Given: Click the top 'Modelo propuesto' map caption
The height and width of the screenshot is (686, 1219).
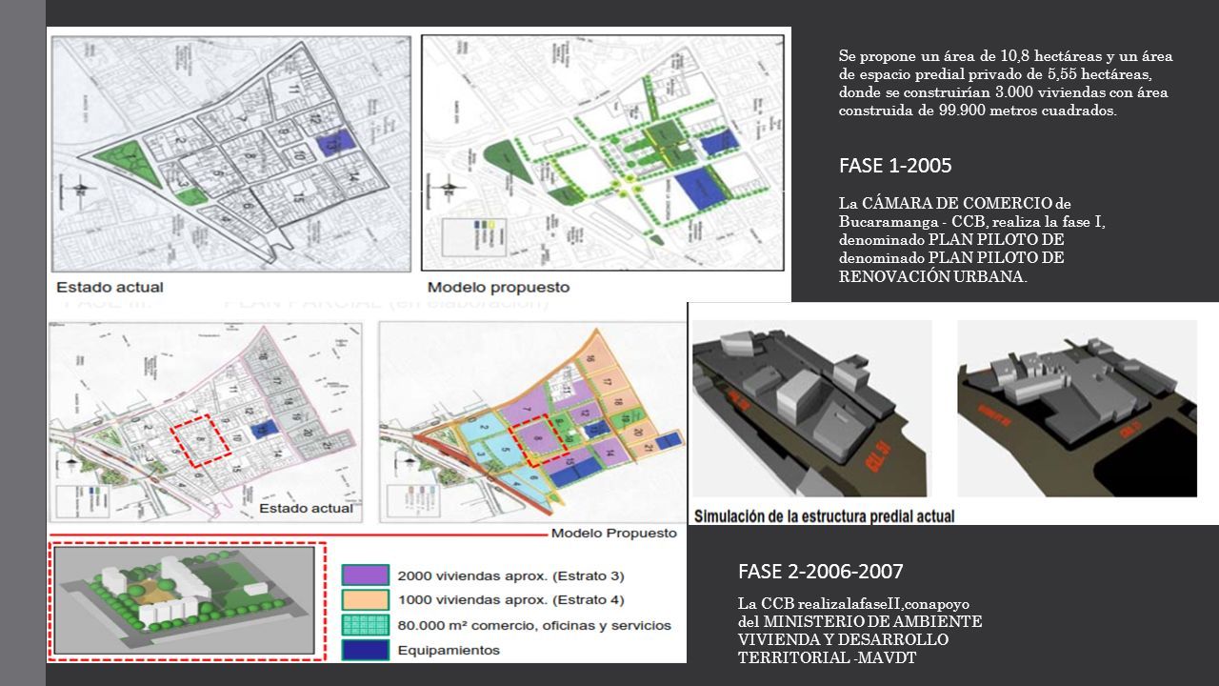Looking at the screenshot, I should (x=498, y=287).
